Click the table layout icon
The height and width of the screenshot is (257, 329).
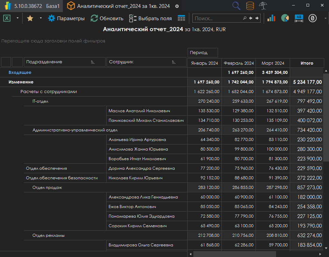(181, 18)
